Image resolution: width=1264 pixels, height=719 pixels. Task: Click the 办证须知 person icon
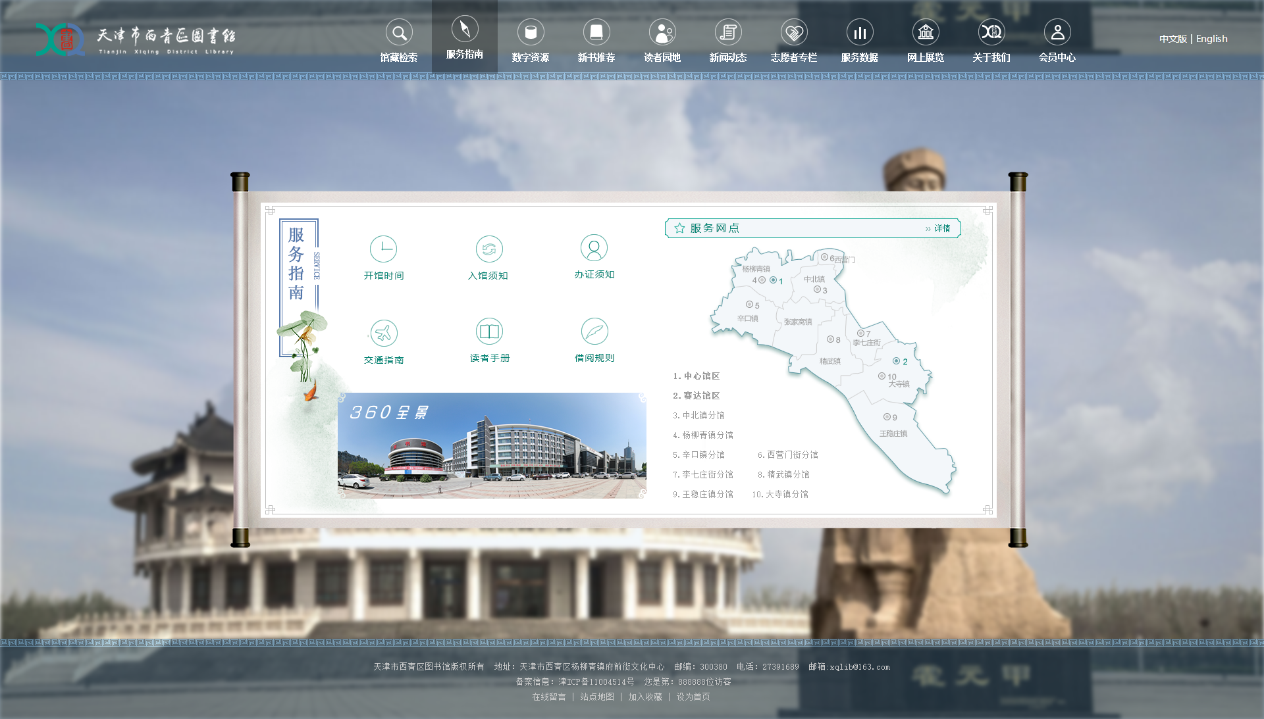point(594,248)
